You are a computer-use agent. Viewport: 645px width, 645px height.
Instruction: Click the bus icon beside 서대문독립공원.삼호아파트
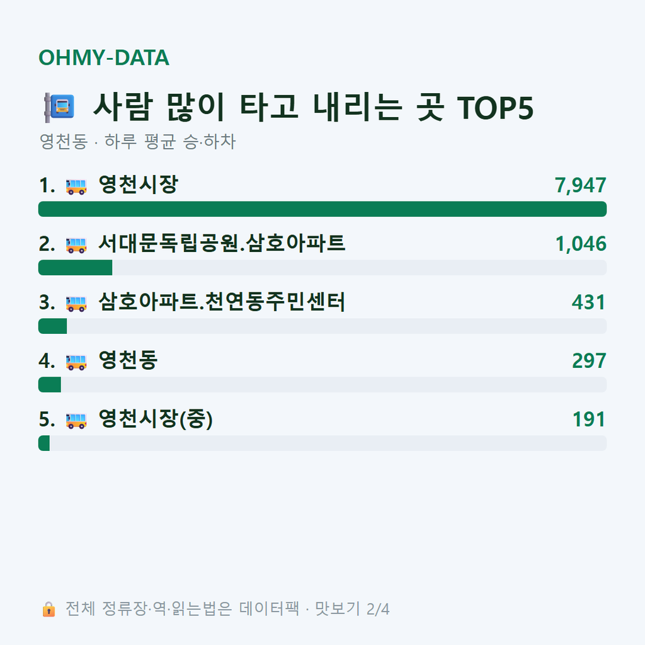(76, 245)
